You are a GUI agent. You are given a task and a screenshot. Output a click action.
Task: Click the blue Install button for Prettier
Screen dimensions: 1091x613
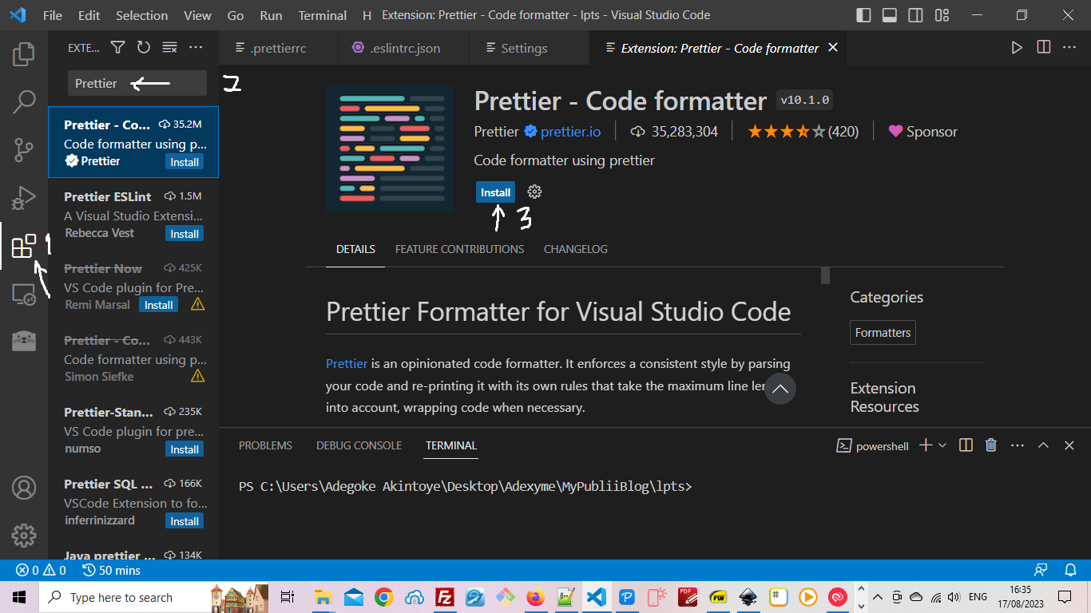[x=495, y=192]
